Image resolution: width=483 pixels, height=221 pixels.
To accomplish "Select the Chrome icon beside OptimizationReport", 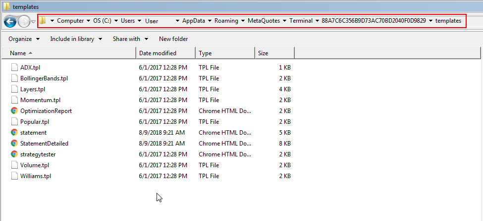I will (14, 111).
